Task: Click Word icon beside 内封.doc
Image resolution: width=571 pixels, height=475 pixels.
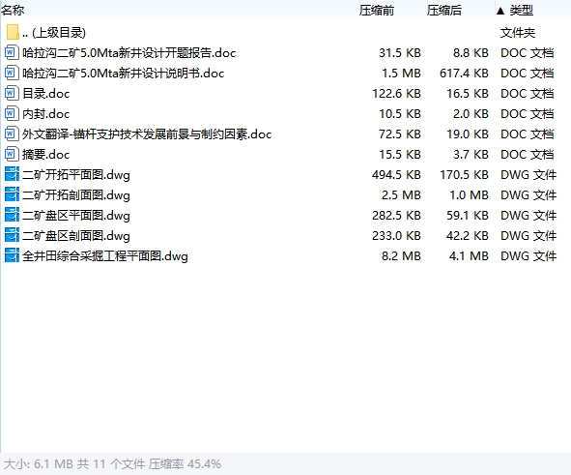Action: point(11,113)
